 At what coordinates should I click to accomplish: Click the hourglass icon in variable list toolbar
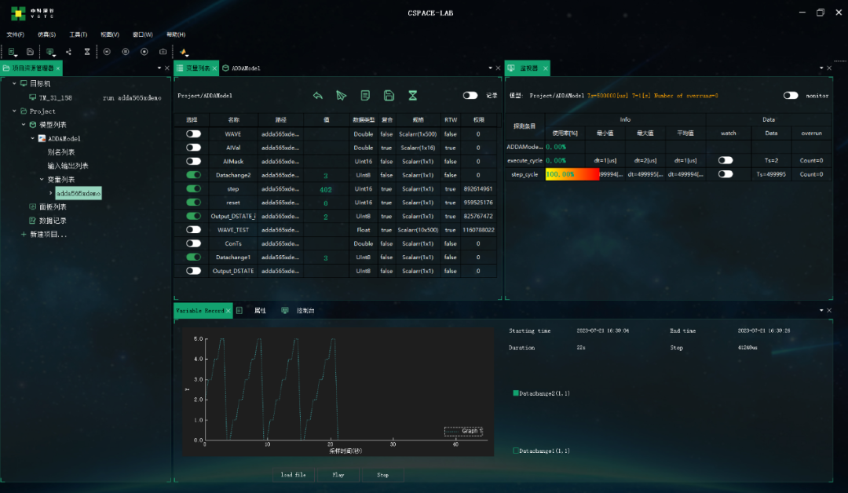(x=413, y=96)
